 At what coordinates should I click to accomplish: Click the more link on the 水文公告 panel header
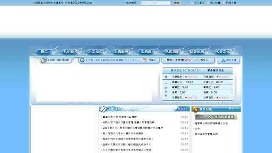(x=234, y=109)
